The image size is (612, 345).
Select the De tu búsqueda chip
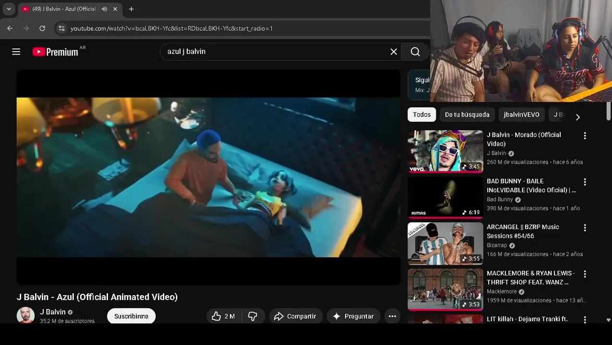(467, 115)
